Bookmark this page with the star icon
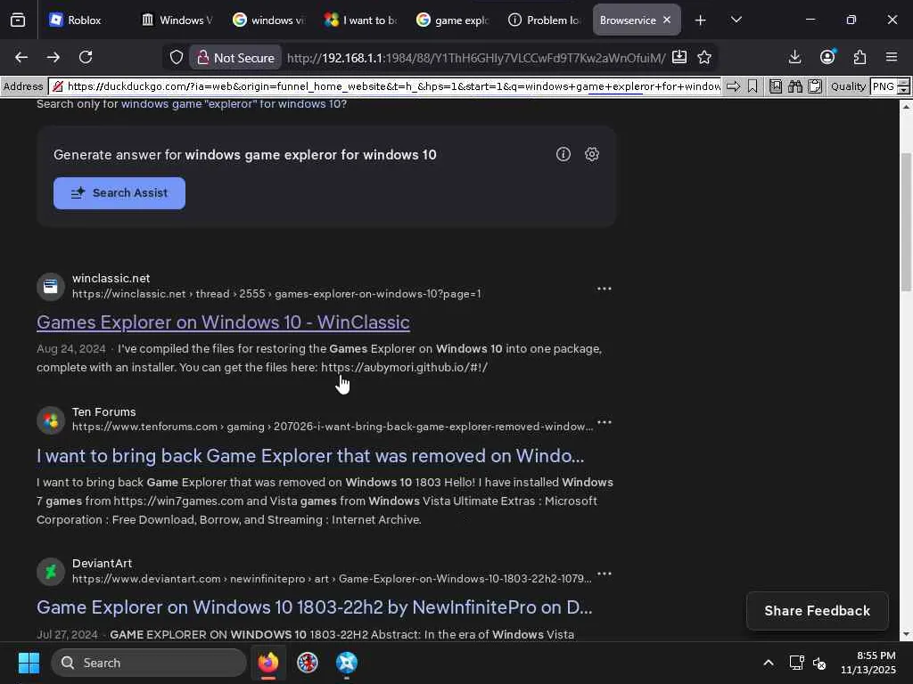 [704, 57]
